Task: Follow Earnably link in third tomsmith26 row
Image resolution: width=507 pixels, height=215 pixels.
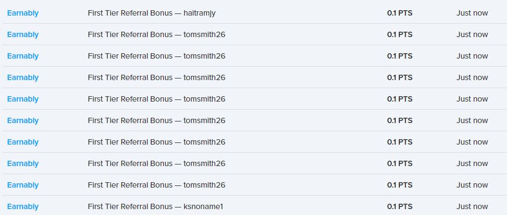Action: (23, 77)
